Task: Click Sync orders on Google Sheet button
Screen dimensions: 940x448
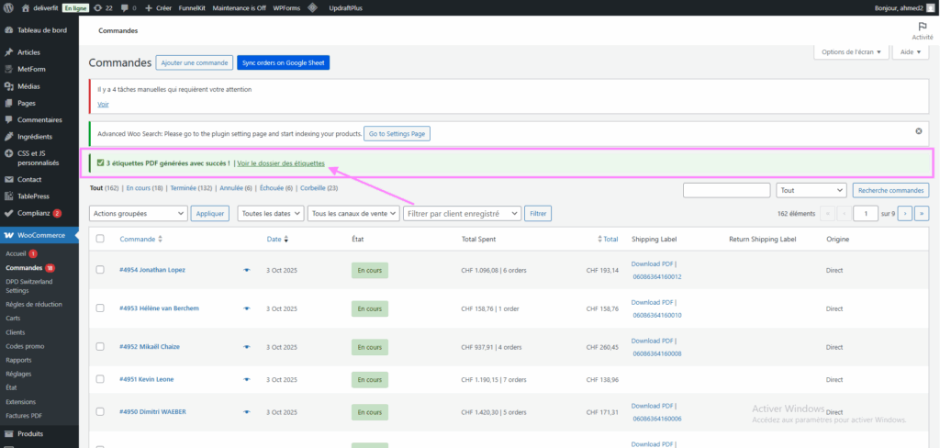Action: tap(283, 62)
